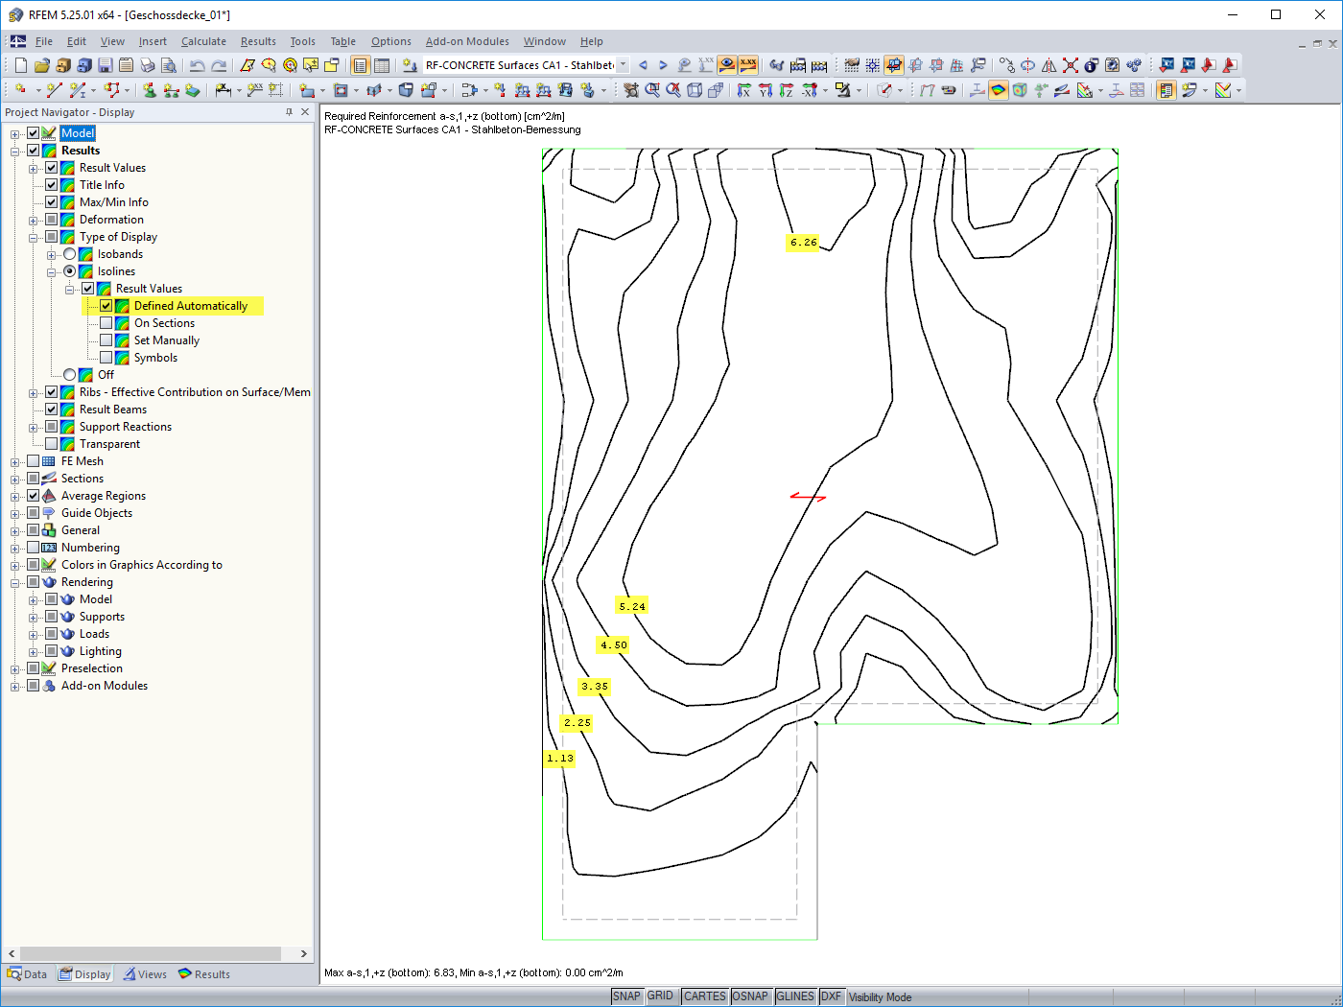Expand the Add-on Modules tree node
Viewport: 1343px width, 1007px height.
point(15,686)
